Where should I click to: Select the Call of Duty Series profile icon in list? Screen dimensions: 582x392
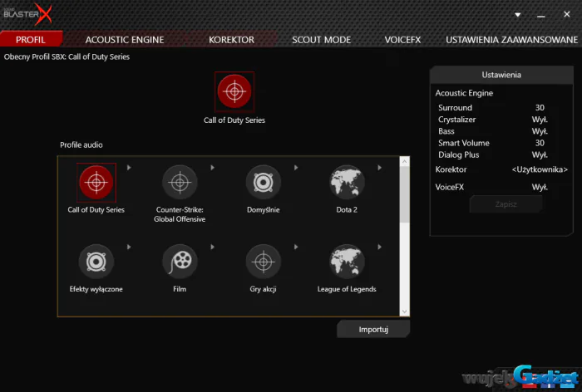tap(96, 183)
